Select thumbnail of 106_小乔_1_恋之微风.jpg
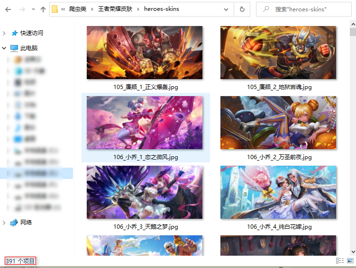The width and height of the screenshot is (356, 268). pyautogui.click(x=145, y=123)
